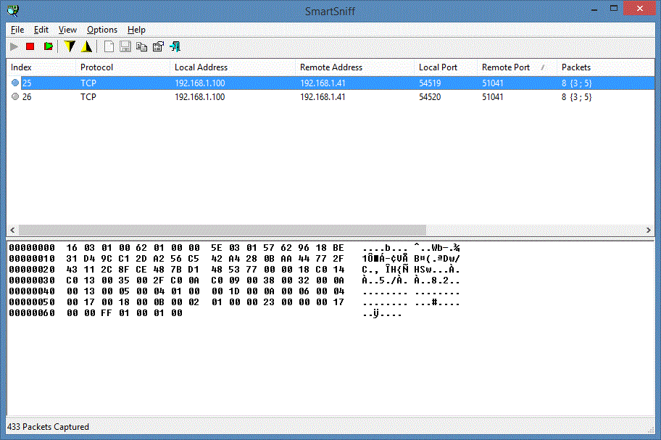This screenshot has height=440, width=661.
Task: Click the exit door icon
Action: tap(175, 46)
